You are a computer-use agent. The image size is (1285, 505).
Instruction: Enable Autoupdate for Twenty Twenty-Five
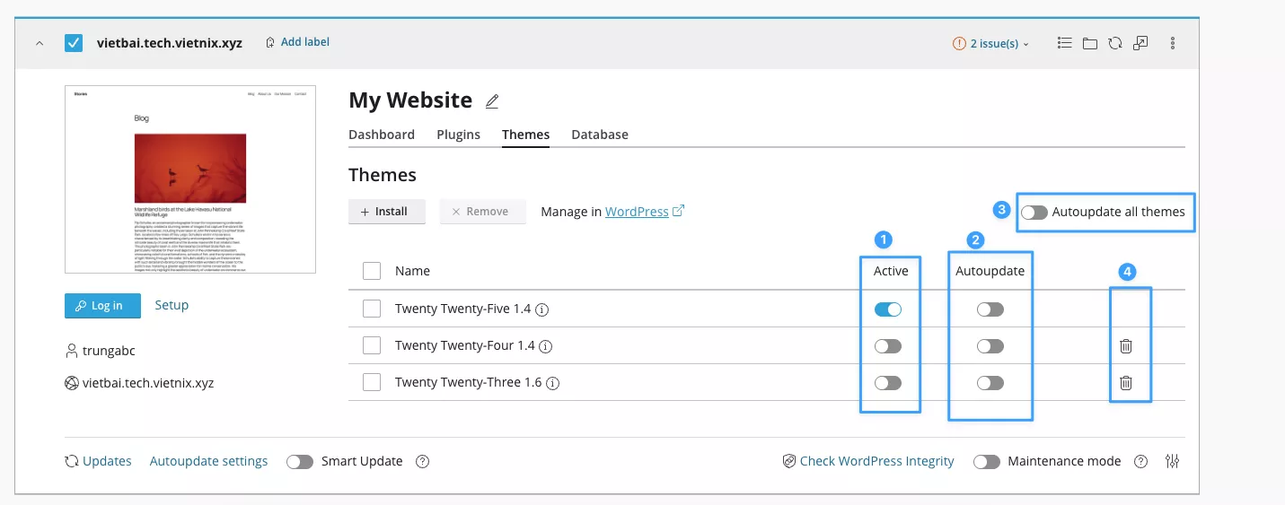pyautogui.click(x=990, y=309)
